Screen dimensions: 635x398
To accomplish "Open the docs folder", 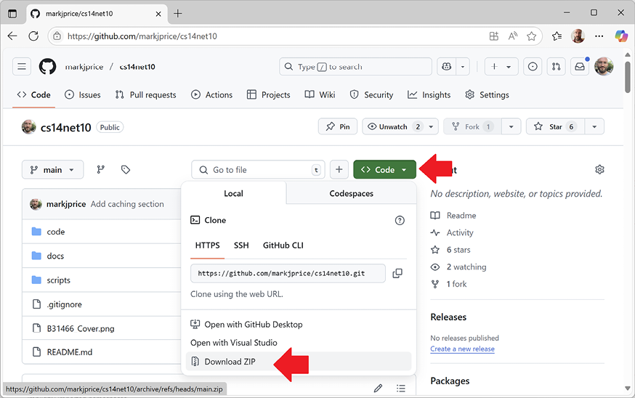I will pyautogui.click(x=55, y=256).
